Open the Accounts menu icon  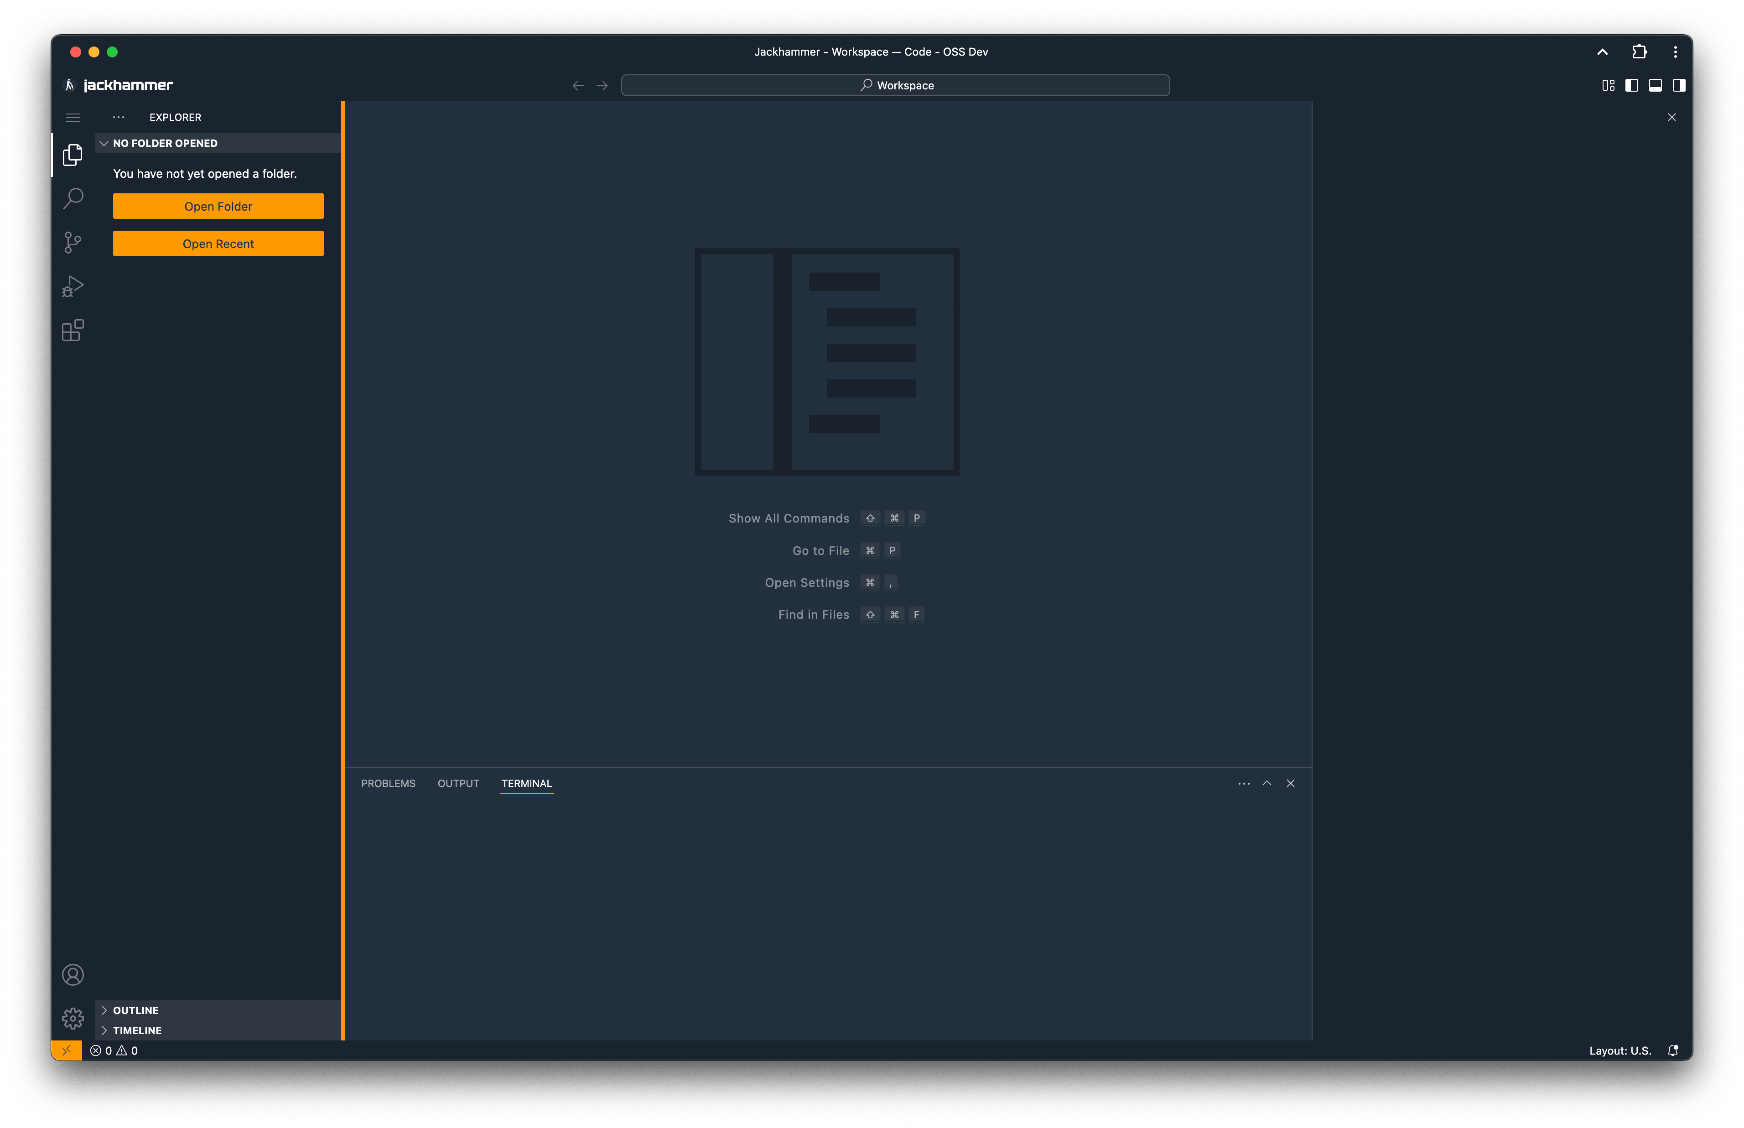(x=73, y=975)
